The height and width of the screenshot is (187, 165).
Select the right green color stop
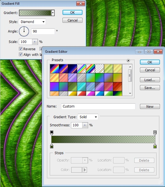(x=155, y=146)
